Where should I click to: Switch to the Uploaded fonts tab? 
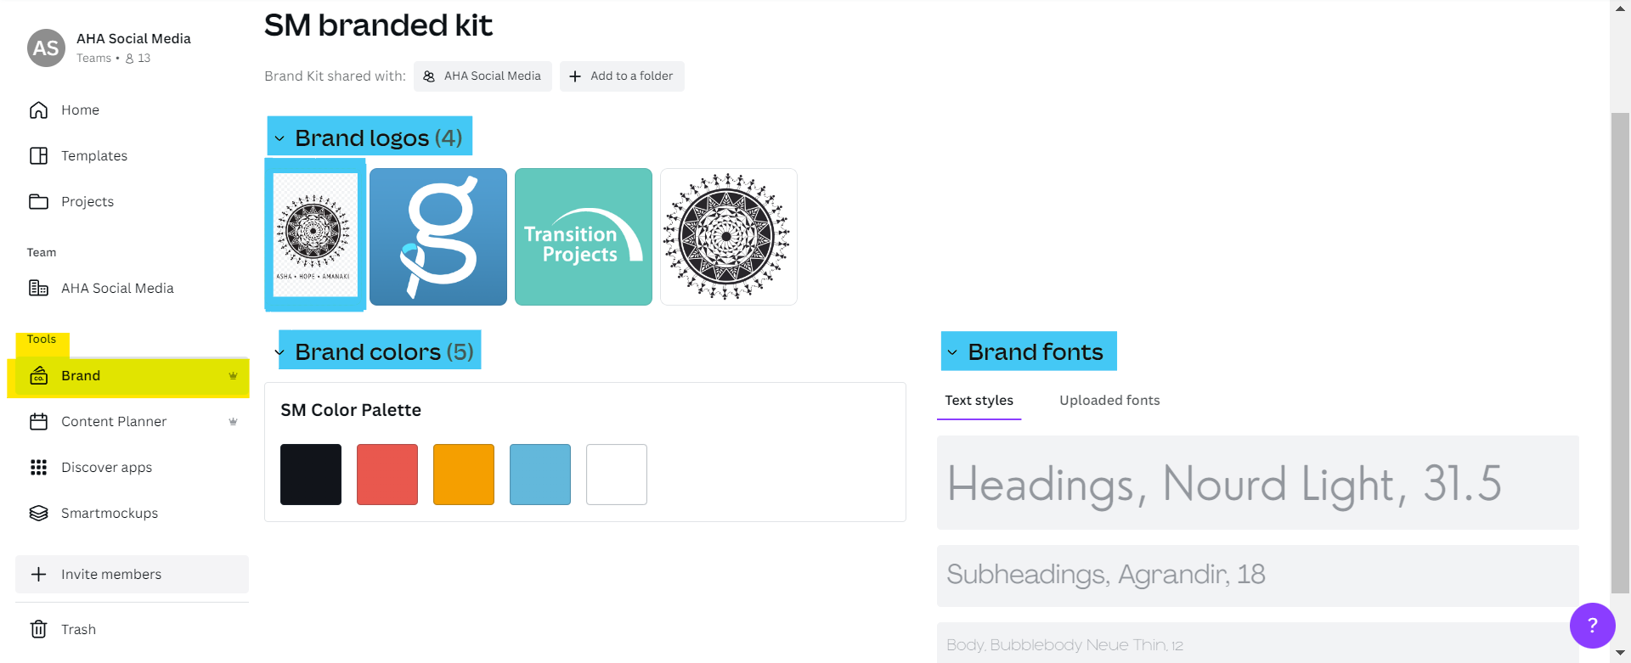1109,401
